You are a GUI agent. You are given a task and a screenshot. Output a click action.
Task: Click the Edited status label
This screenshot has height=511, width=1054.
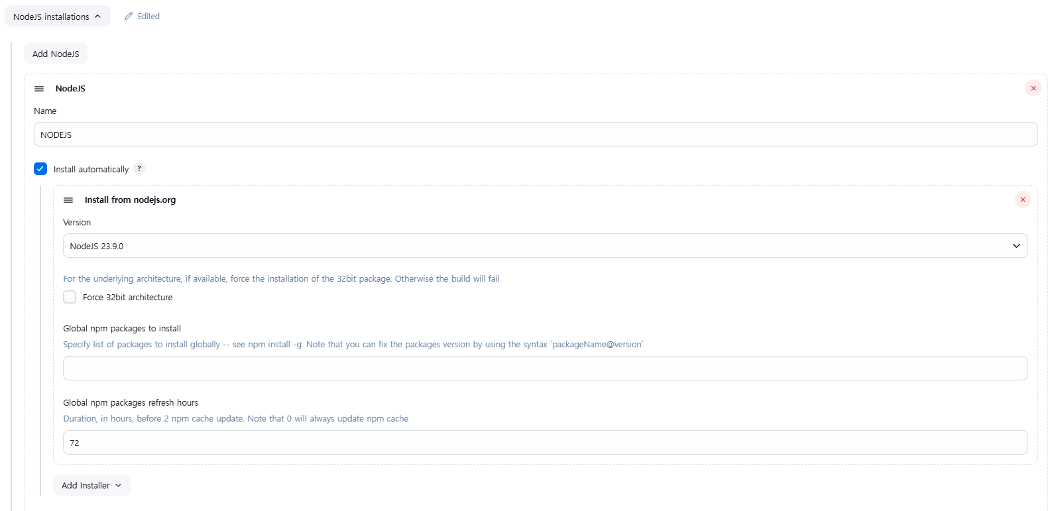(x=148, y=17)
